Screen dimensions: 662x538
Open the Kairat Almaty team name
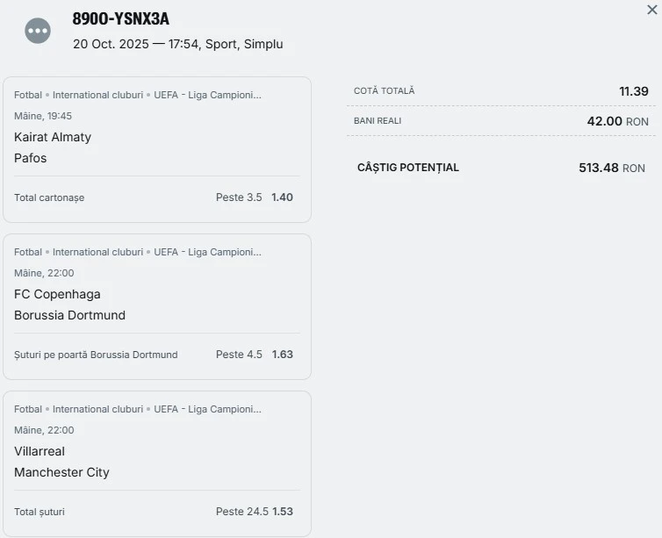(53, 137)
